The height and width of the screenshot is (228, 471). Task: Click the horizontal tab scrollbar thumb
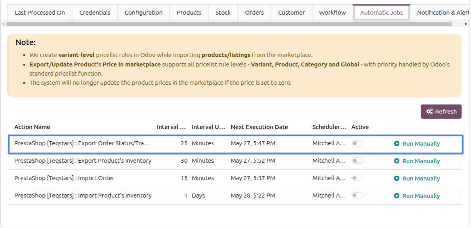[229, 24]
